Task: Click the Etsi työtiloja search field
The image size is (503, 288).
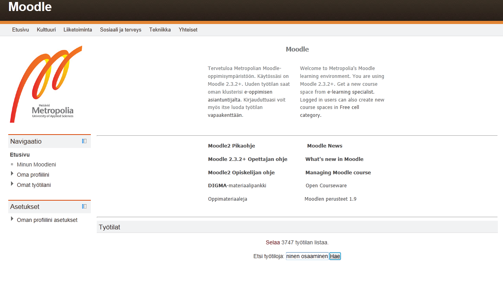Action: (307, 257)
